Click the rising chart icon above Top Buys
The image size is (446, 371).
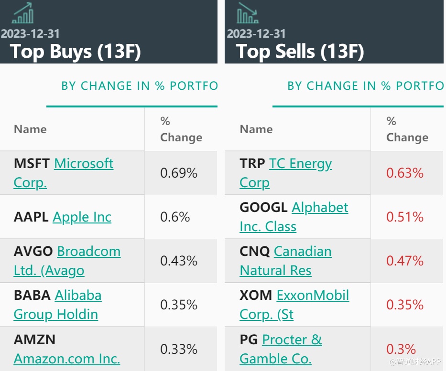(x=22, y=13)
